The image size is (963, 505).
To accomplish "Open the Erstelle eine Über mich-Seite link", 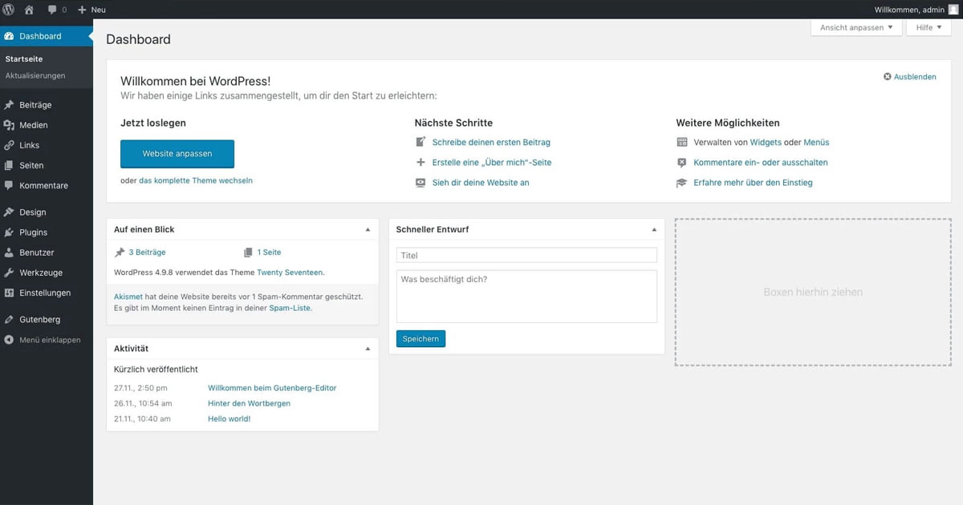I will coord(492,162).
